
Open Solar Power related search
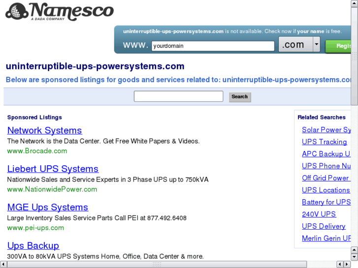(x=326, y=130)
